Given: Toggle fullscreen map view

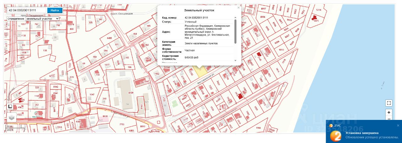Looking at the screenshot, I should coord(389,103).
